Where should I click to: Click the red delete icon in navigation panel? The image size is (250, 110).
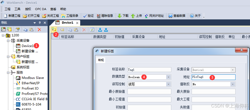(x=39, y=29)
